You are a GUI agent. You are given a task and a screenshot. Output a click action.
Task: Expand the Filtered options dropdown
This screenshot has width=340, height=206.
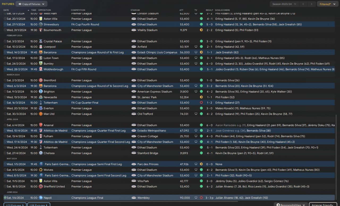(327, 4)
